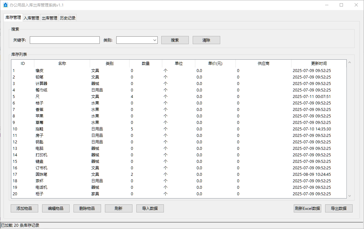Image resolution: width=364 pixels, height=229 pixels.
Task: Select the 草莓 row
Action: [x=179, y=123]
